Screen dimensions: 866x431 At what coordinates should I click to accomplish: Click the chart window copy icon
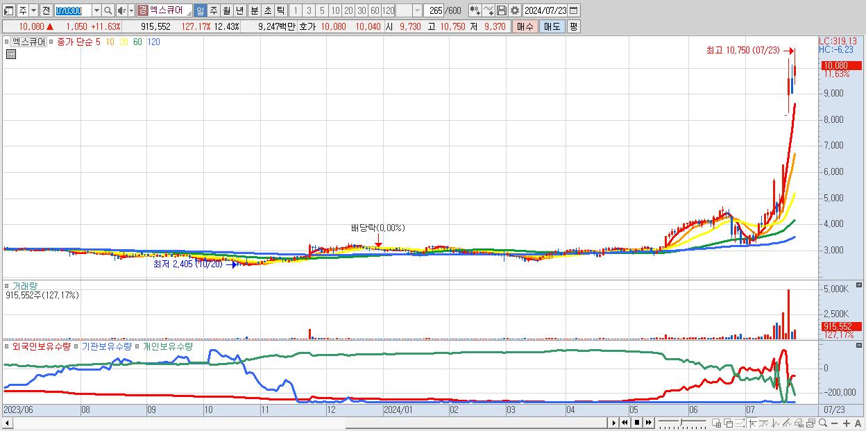tap(810, 423)
